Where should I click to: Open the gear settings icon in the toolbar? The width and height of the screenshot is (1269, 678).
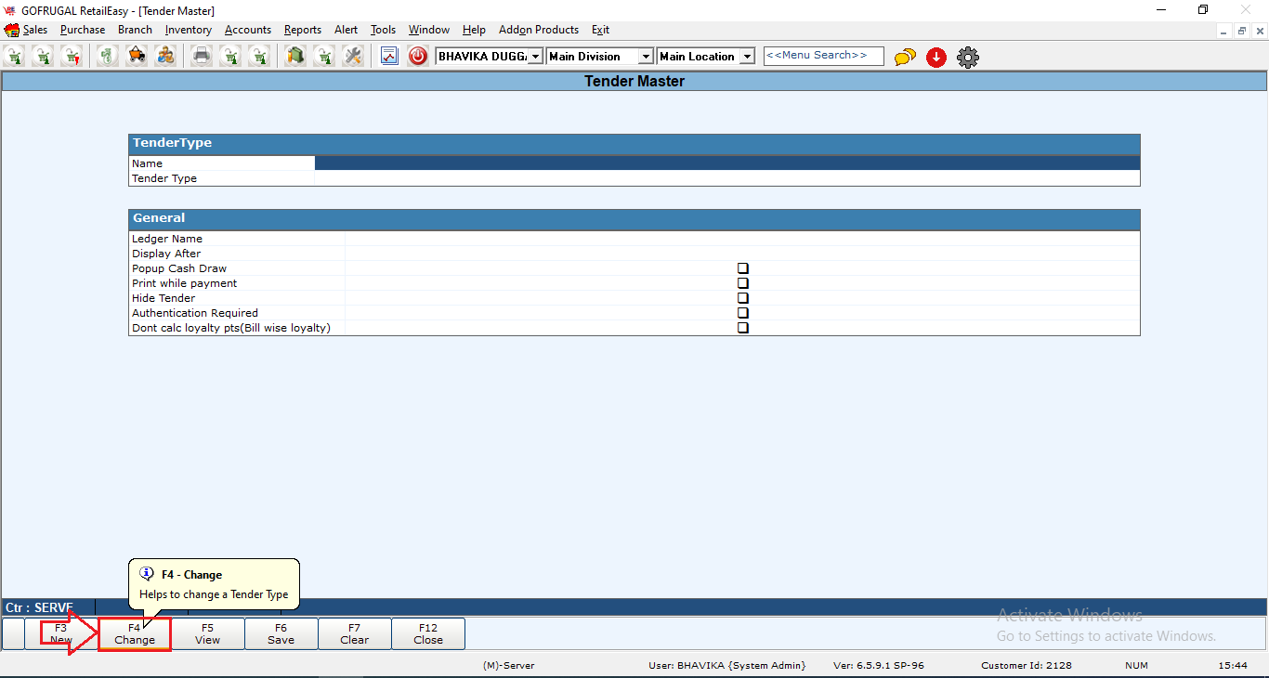(x=968, y=58)
